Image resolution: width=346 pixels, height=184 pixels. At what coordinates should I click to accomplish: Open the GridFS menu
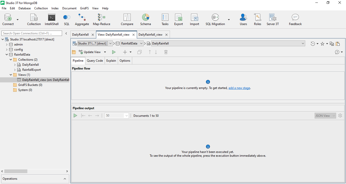[84, 8]
